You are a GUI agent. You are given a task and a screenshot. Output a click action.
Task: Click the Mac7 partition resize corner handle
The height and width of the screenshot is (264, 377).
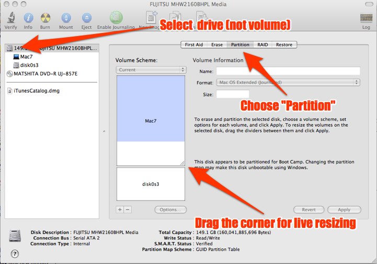point(182,163)
